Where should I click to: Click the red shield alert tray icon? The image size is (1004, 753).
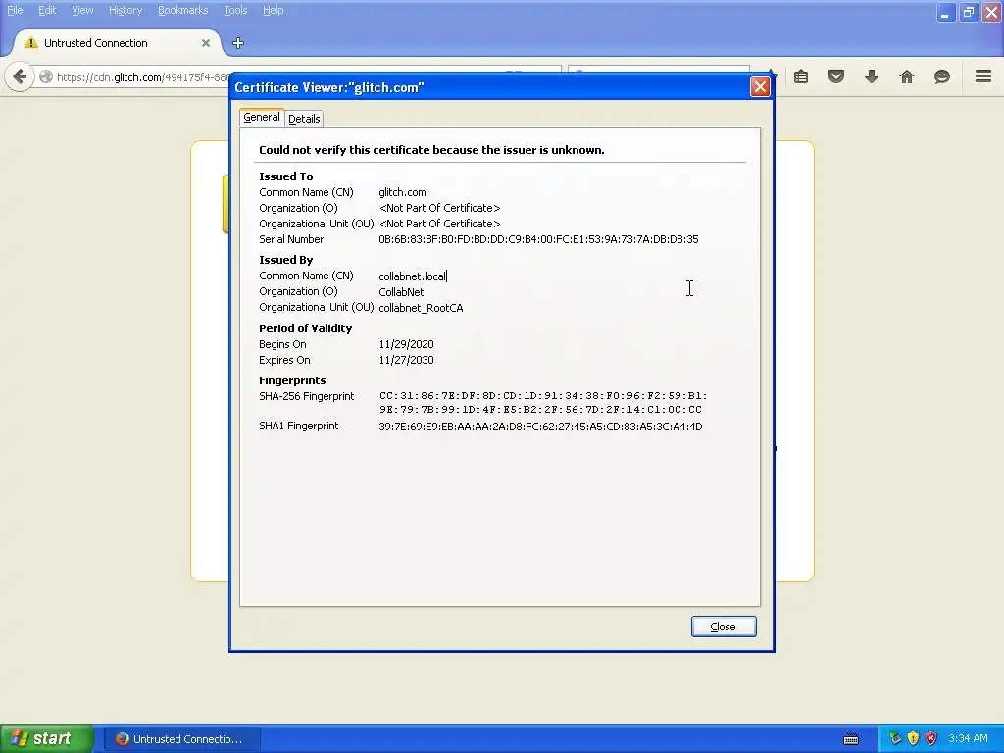[931, 738]
